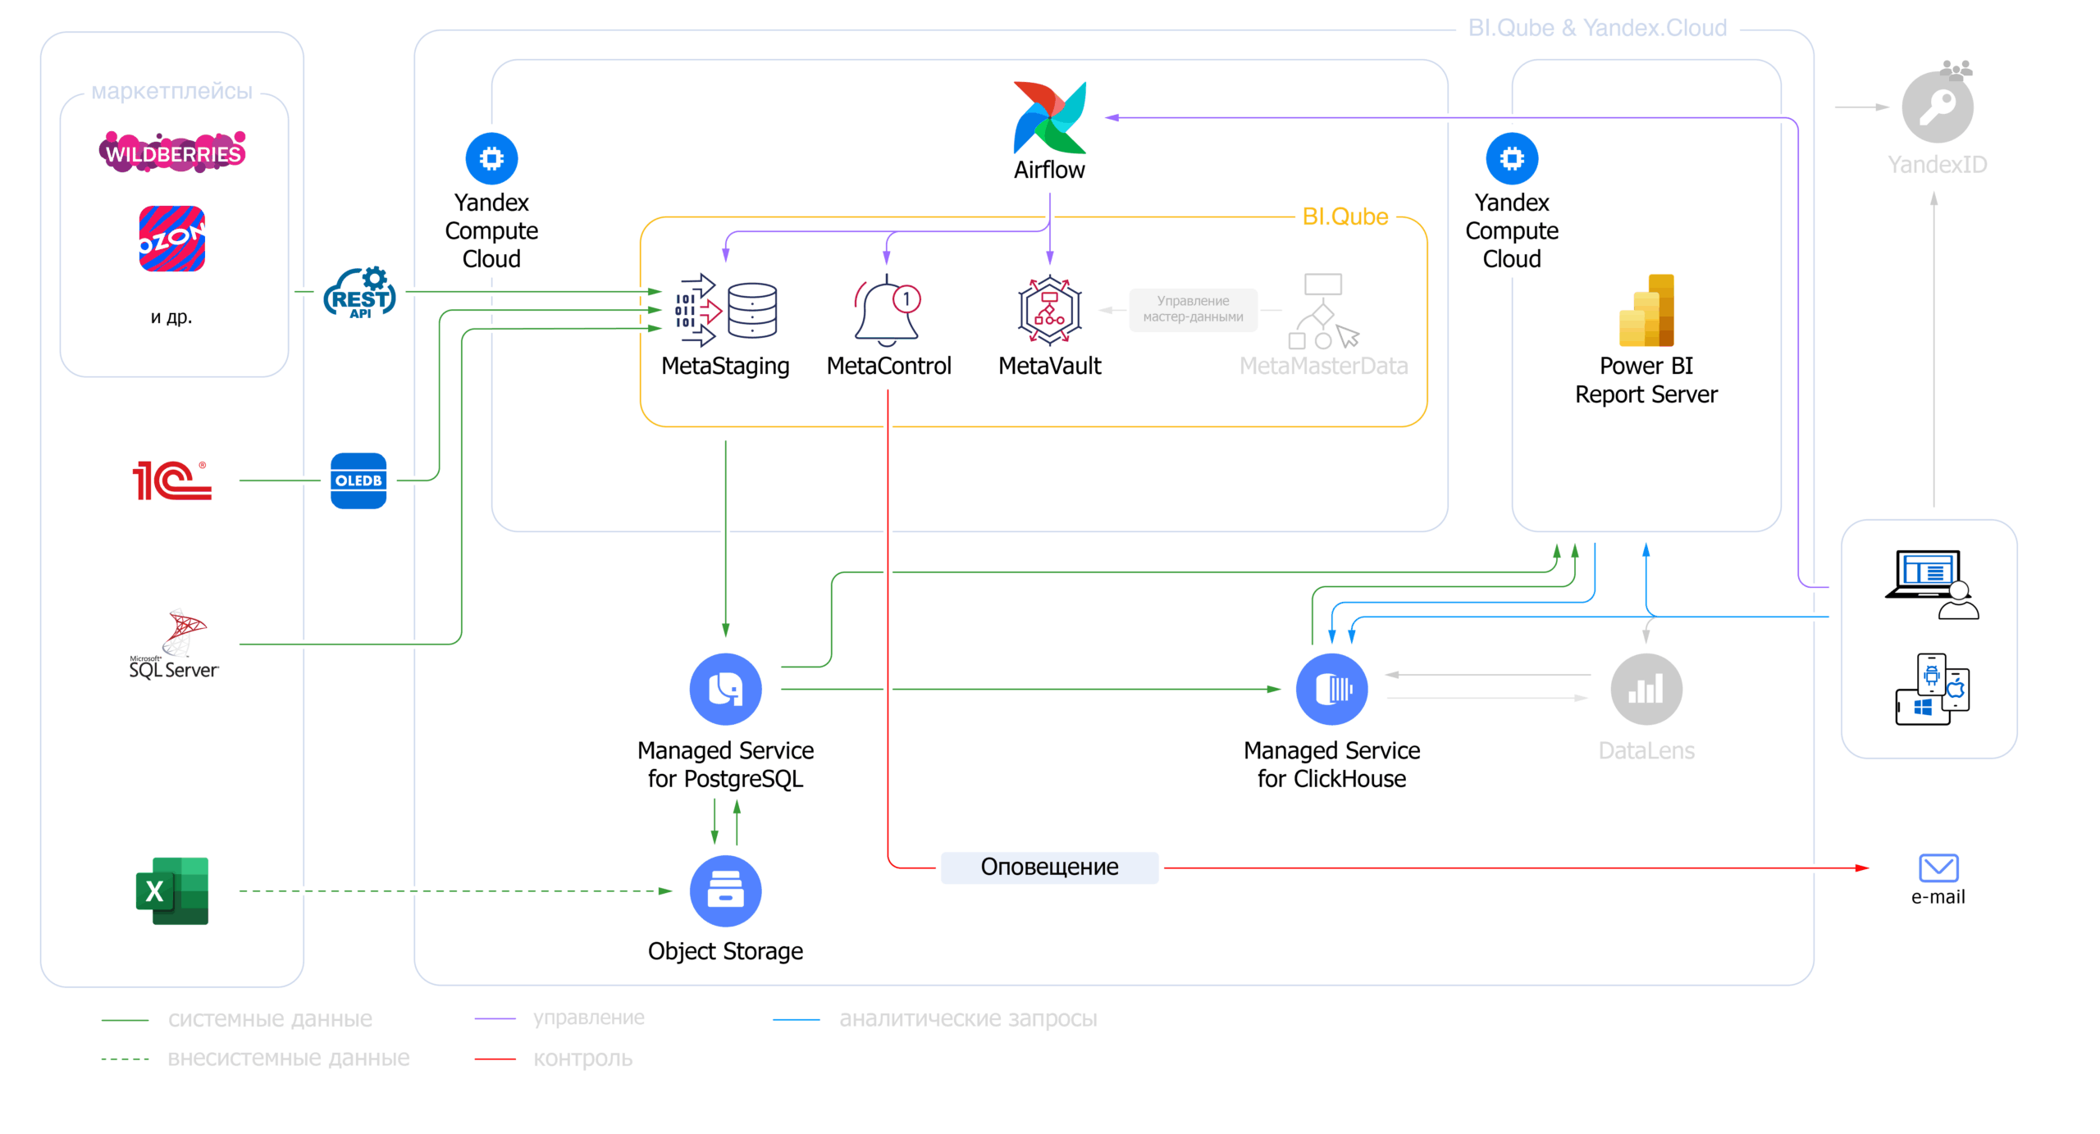Click the Ozon marketplace logo

tap(172, 239)
